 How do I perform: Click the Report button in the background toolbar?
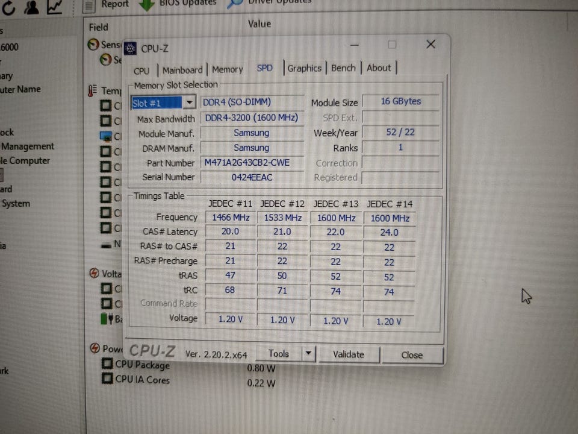click(107, 4)
